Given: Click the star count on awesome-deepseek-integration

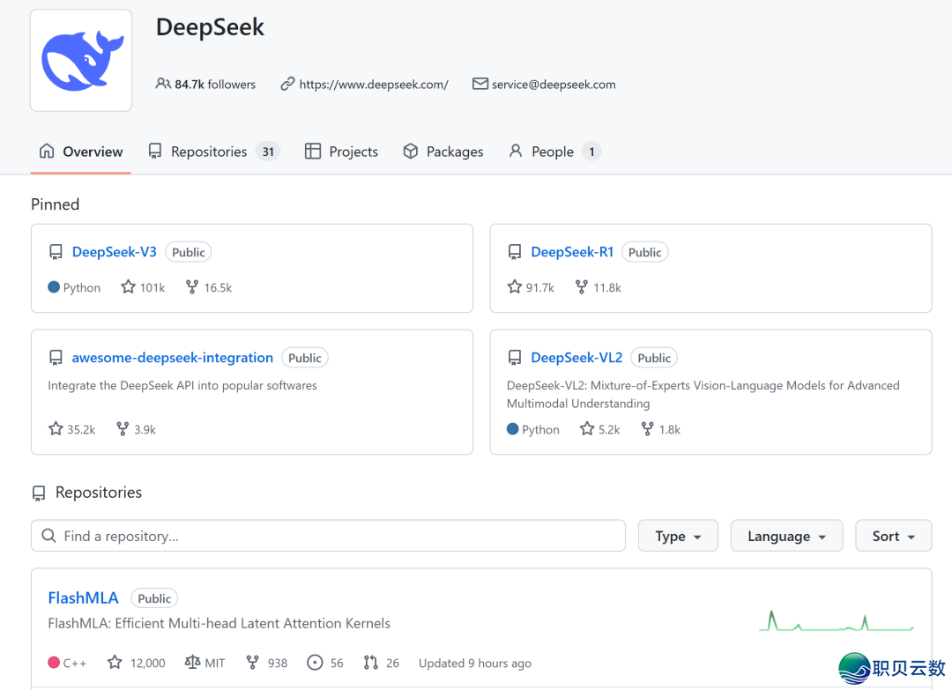Looking at the screenshot, I should click(81, 429).
